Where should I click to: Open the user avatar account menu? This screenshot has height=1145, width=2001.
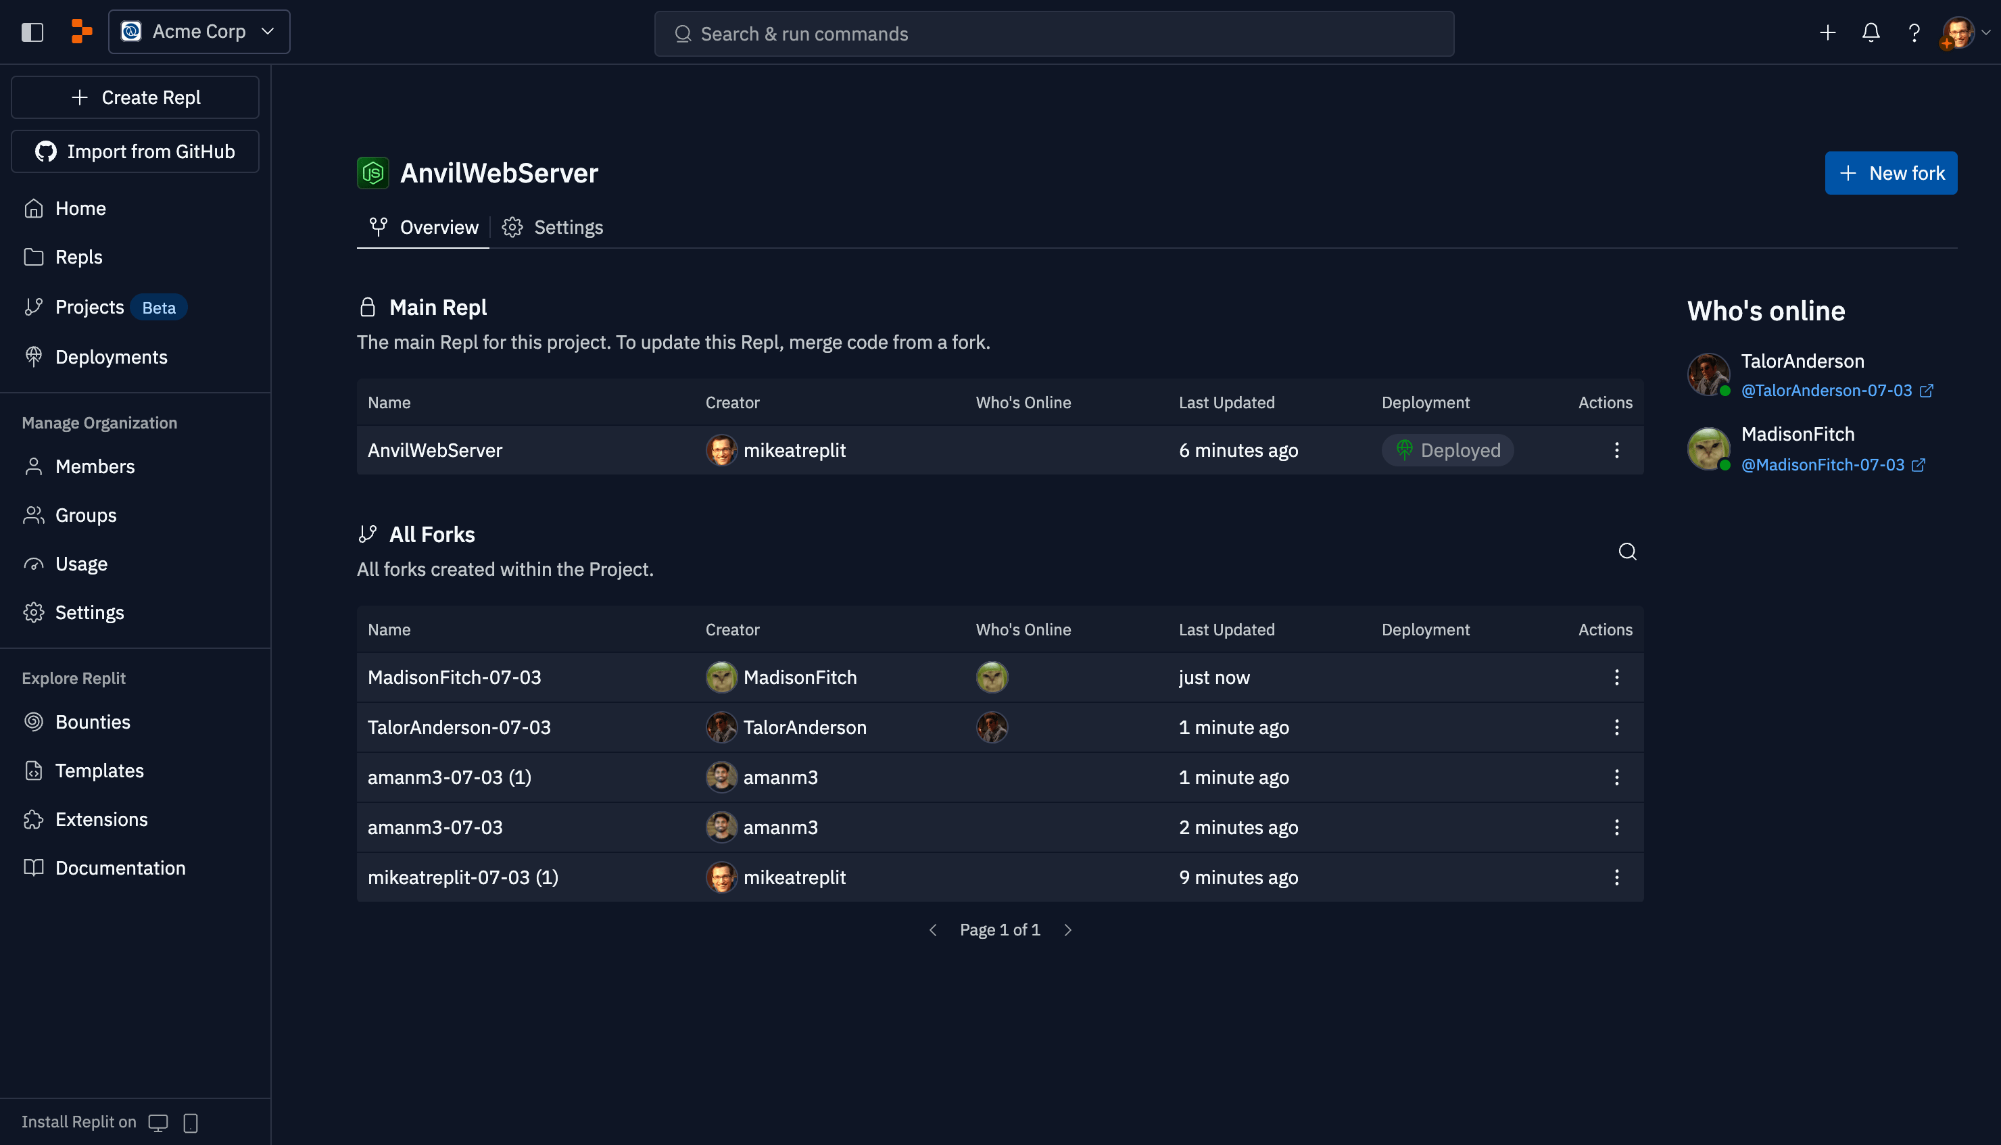1964,32
